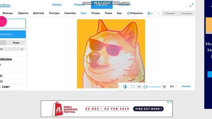Click the zoom slider handle
Viewport: 212px width, 119px height.
click(145, 87)
